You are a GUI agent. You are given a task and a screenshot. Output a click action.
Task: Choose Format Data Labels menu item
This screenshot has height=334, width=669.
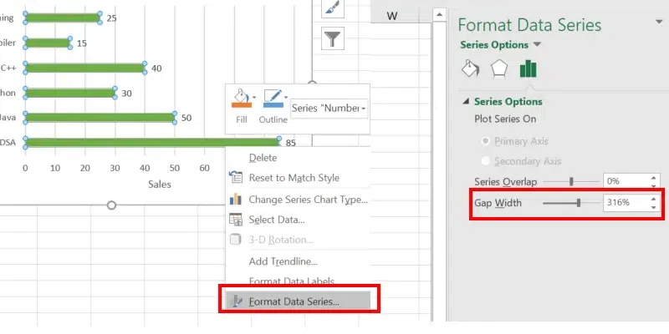291,281
